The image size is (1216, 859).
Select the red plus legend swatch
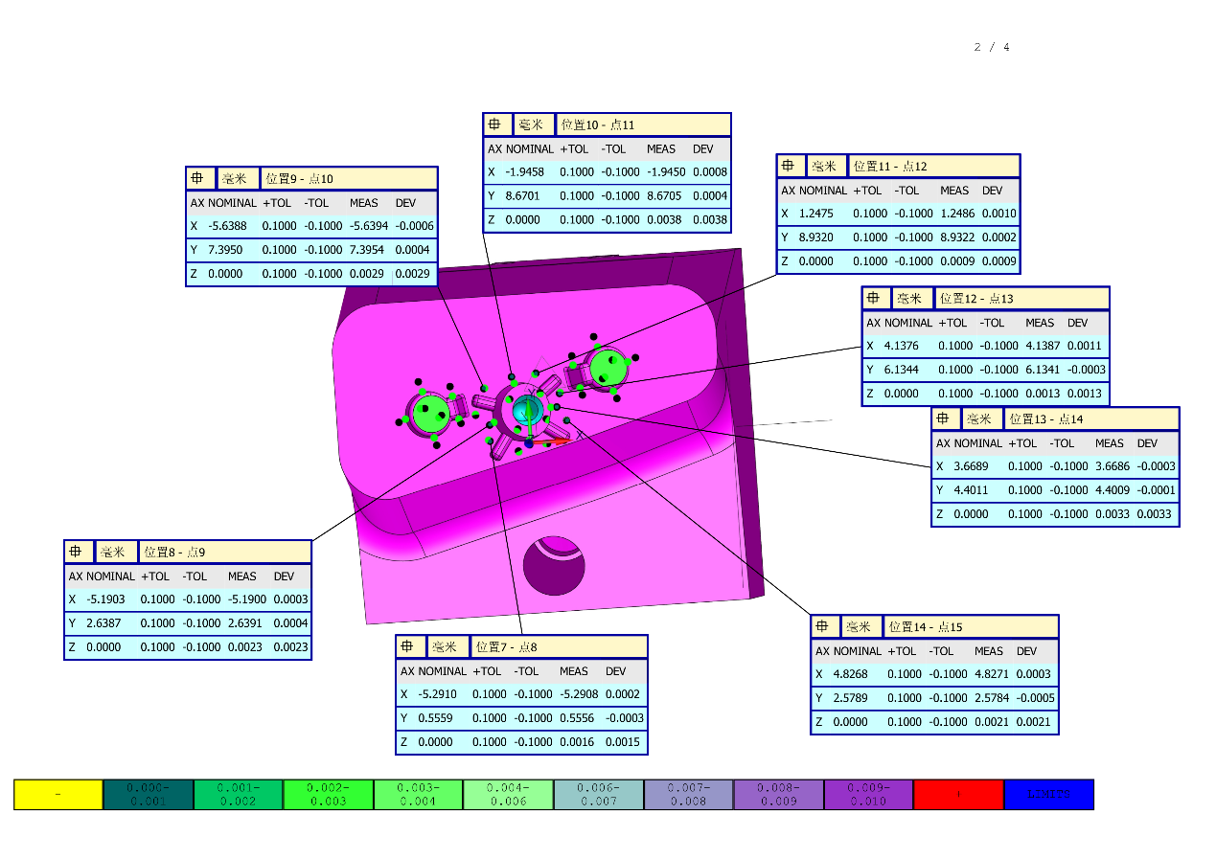(x=958, y=795)
